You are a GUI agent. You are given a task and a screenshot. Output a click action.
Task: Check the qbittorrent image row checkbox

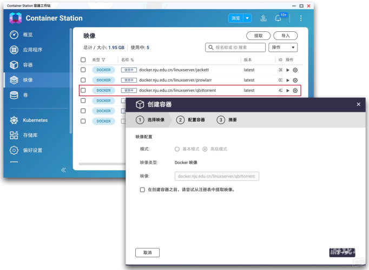click(83, 90)
